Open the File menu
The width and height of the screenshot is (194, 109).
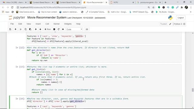tap(12, 24)
